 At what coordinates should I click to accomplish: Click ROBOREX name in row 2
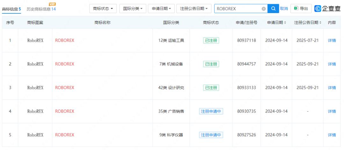click(65, 64)
